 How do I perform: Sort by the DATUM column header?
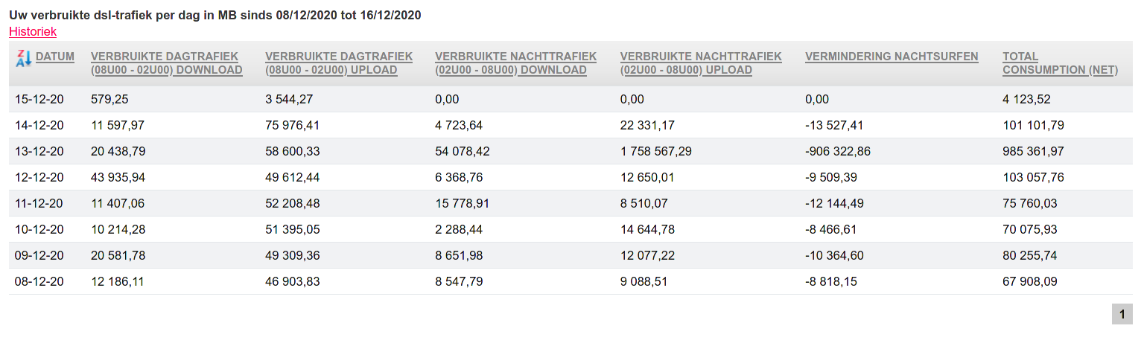click(55, 57)
